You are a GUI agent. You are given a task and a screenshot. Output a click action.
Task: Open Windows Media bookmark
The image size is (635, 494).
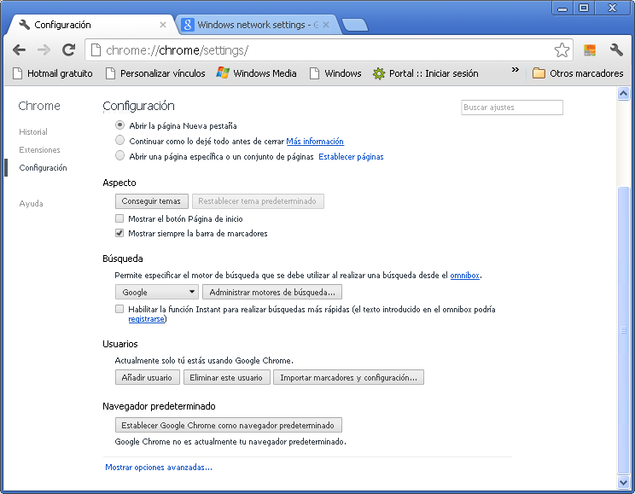pos(256,73)
